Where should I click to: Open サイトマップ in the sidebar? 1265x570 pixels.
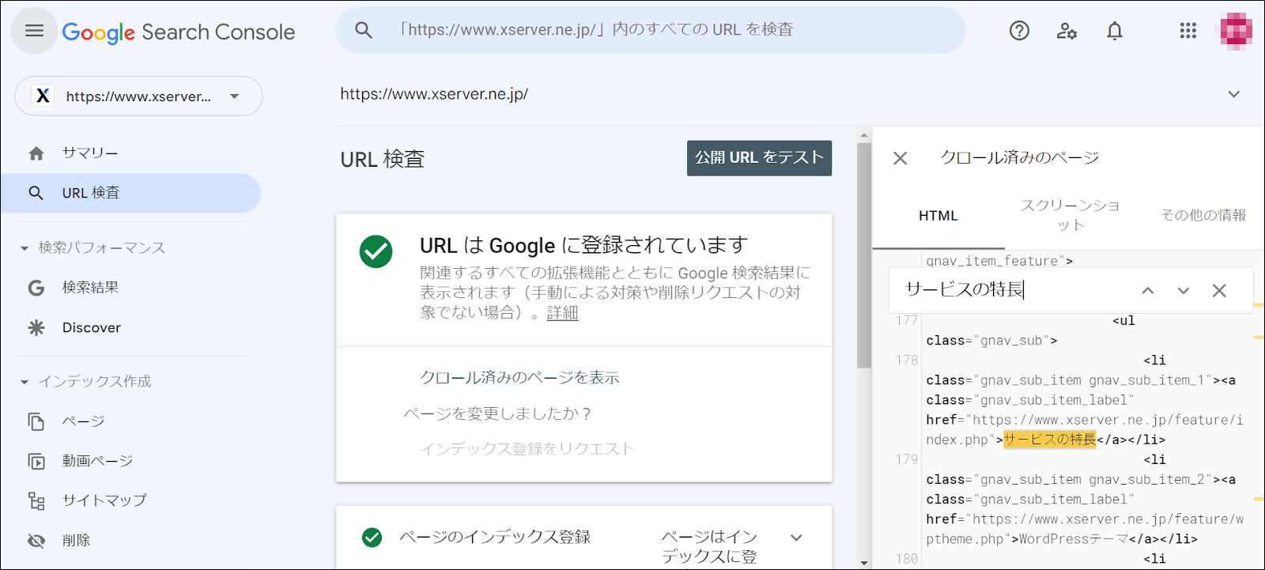(x=104, y=500)
